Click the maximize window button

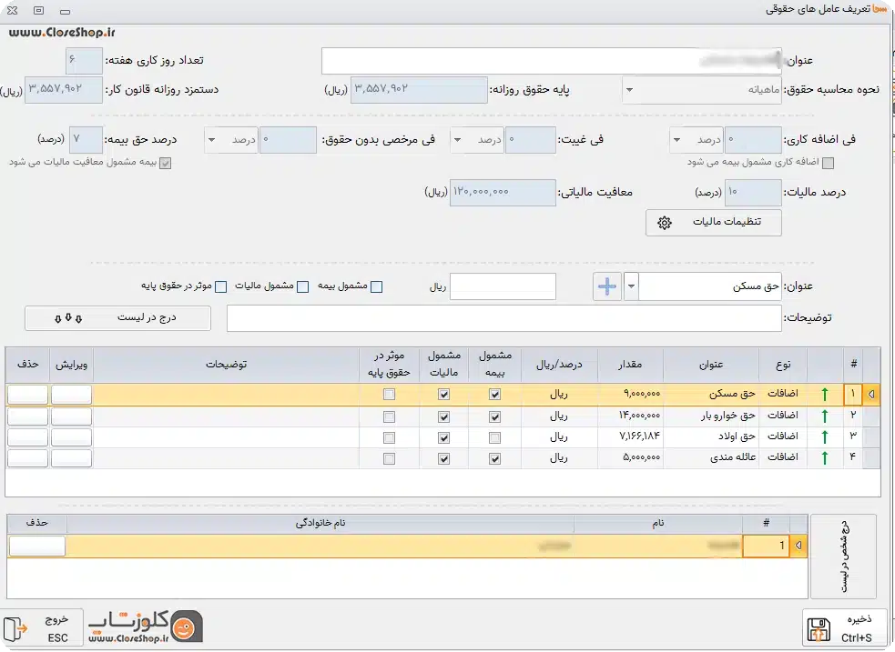pos(38,10)
